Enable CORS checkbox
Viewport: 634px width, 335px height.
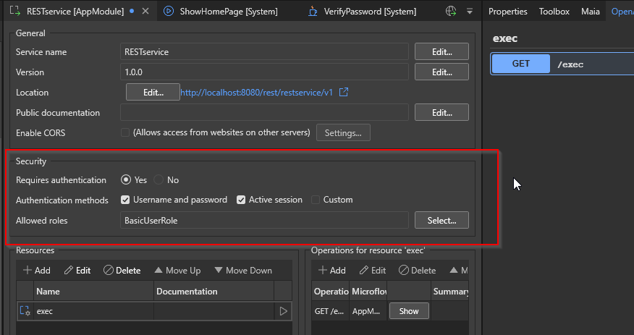click(125, 132)
